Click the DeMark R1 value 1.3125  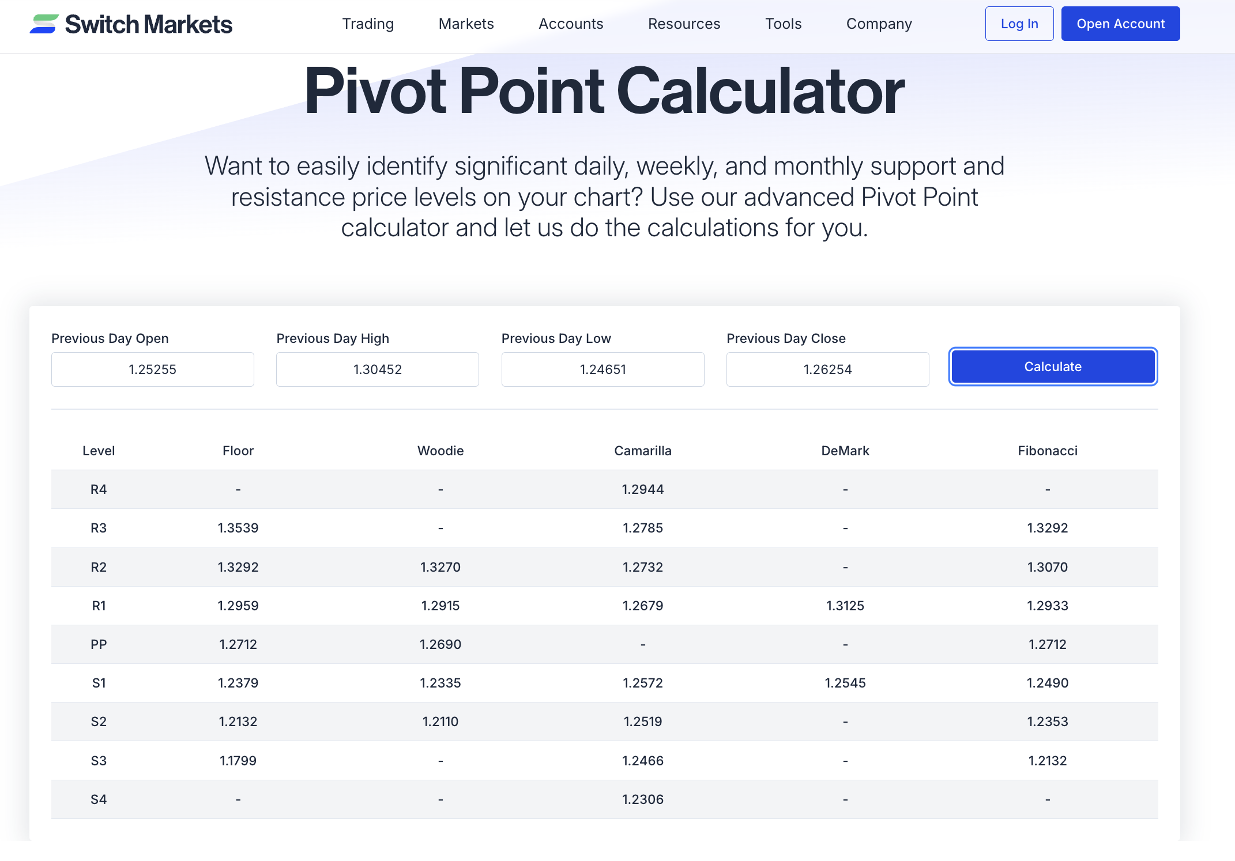click(845, 606)
